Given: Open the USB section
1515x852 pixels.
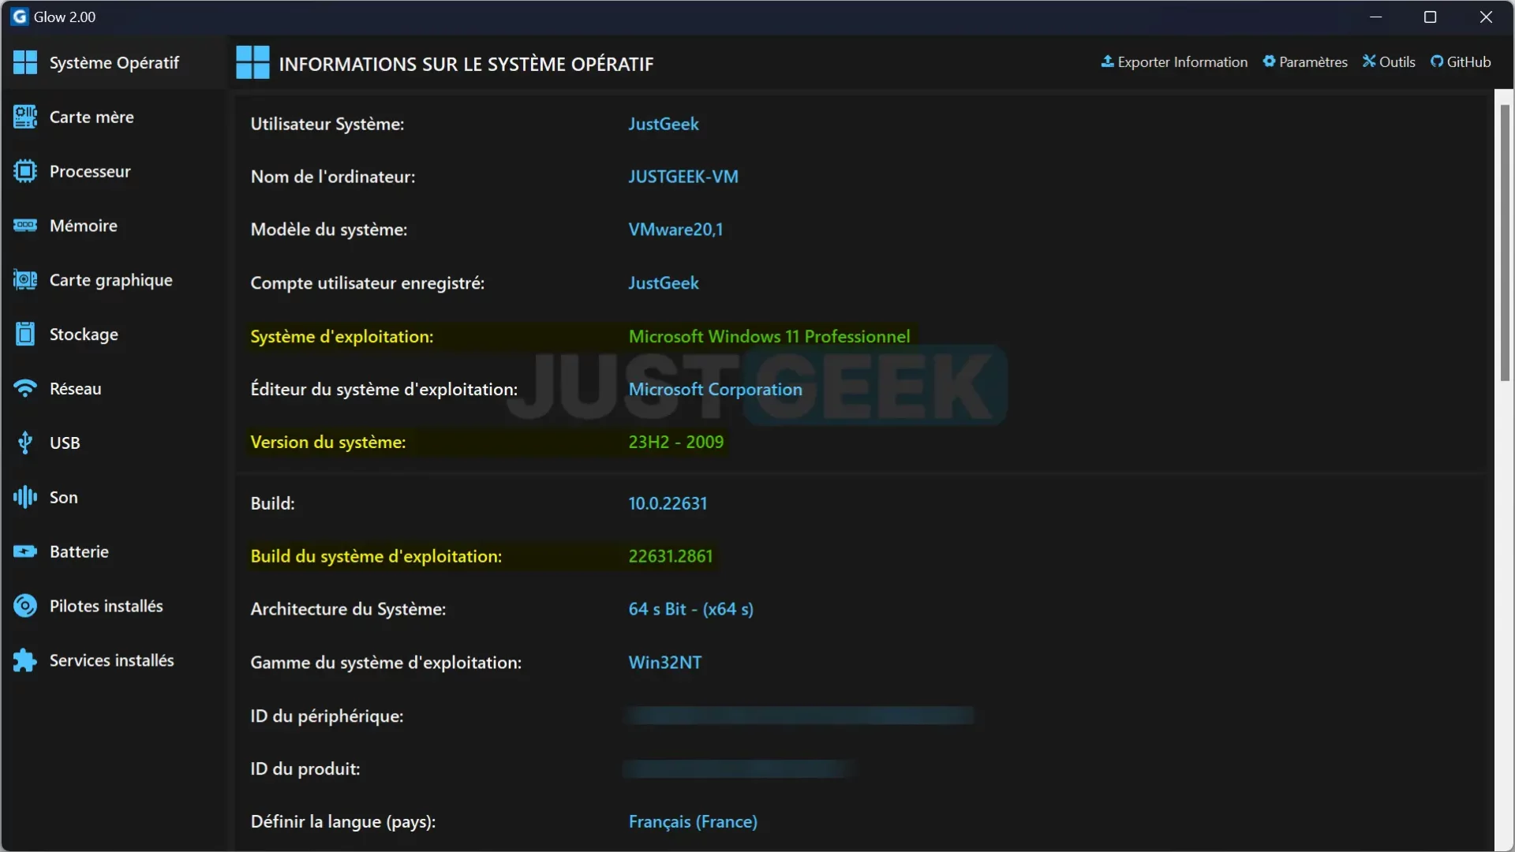Looking at the screenshot, I should pos(114,443).
